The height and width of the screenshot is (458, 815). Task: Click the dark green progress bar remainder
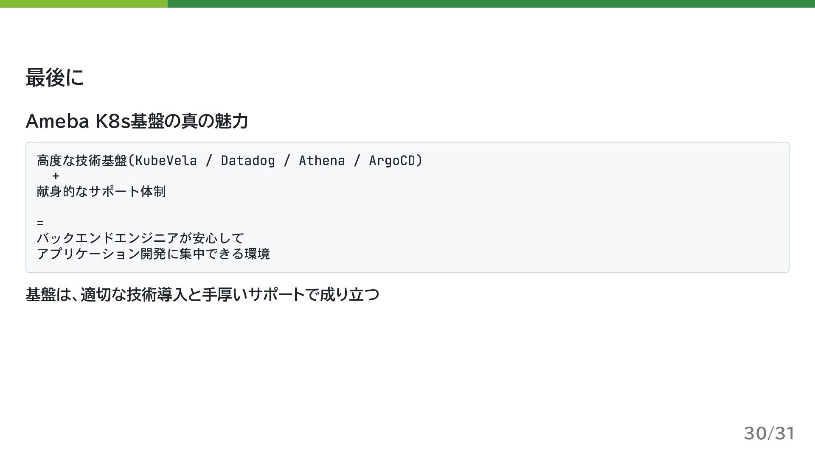tap(491, 3)
